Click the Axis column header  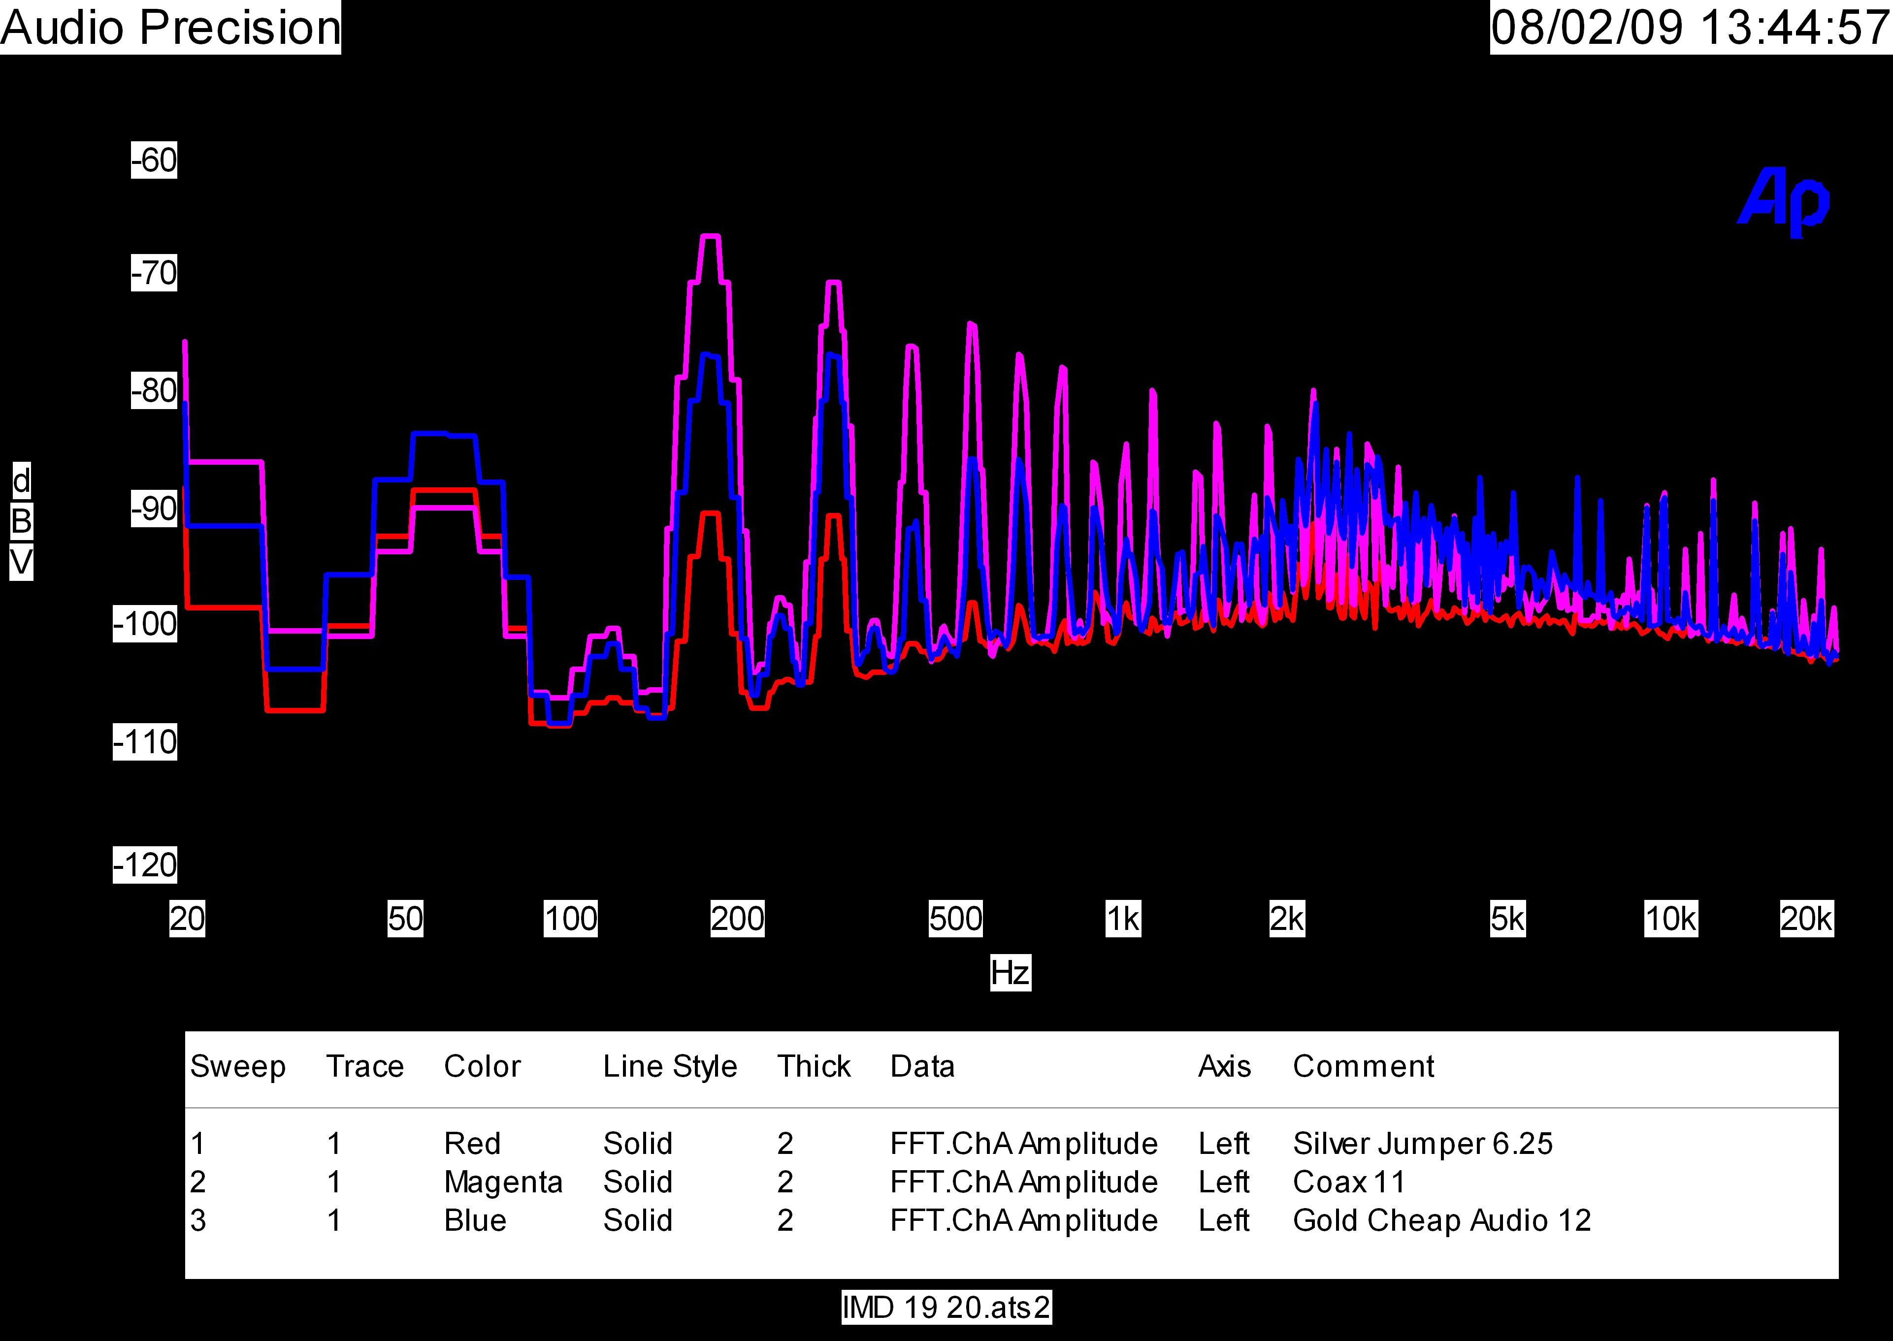(1225, 1067)
